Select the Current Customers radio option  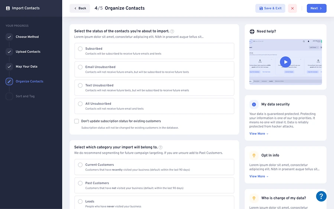tap(80, 165)
